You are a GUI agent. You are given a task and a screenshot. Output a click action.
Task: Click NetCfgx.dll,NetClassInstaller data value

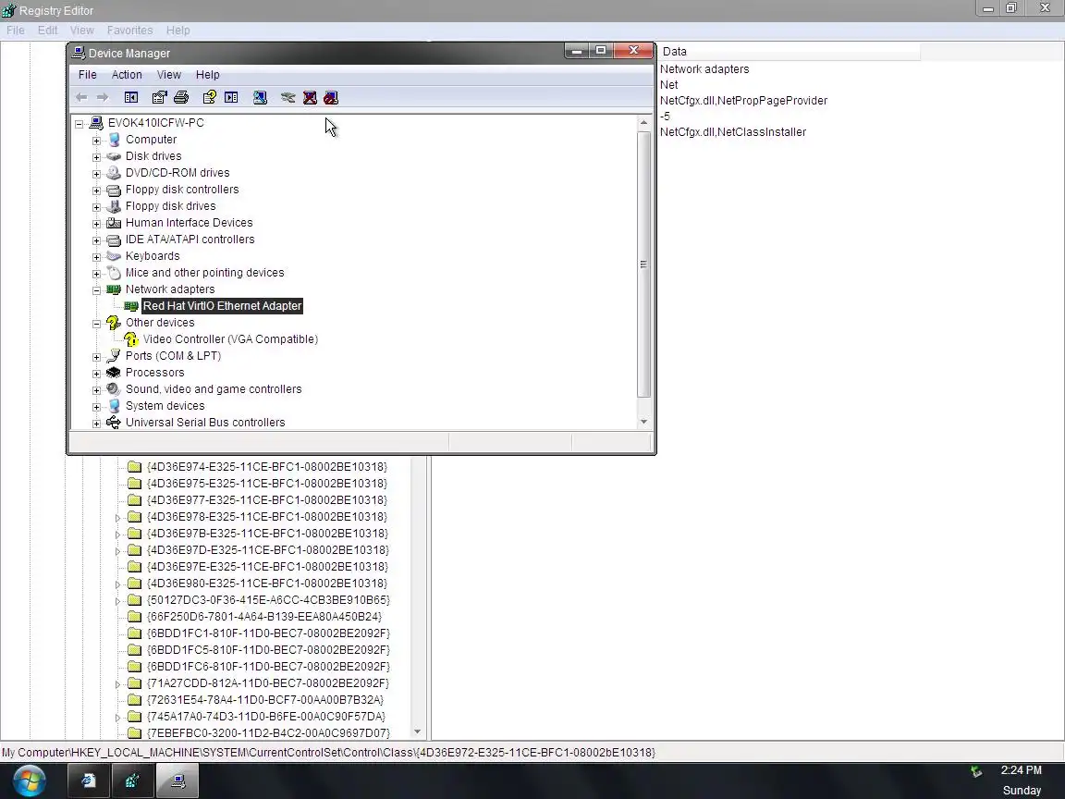click(733, 132)
